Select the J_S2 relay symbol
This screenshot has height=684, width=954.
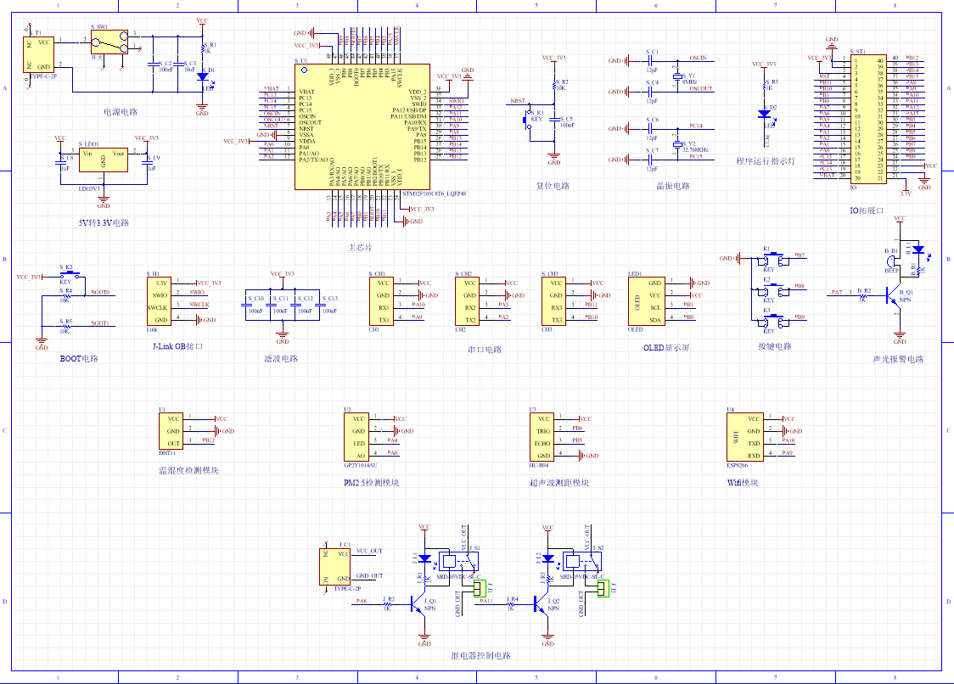click(581, 562)
